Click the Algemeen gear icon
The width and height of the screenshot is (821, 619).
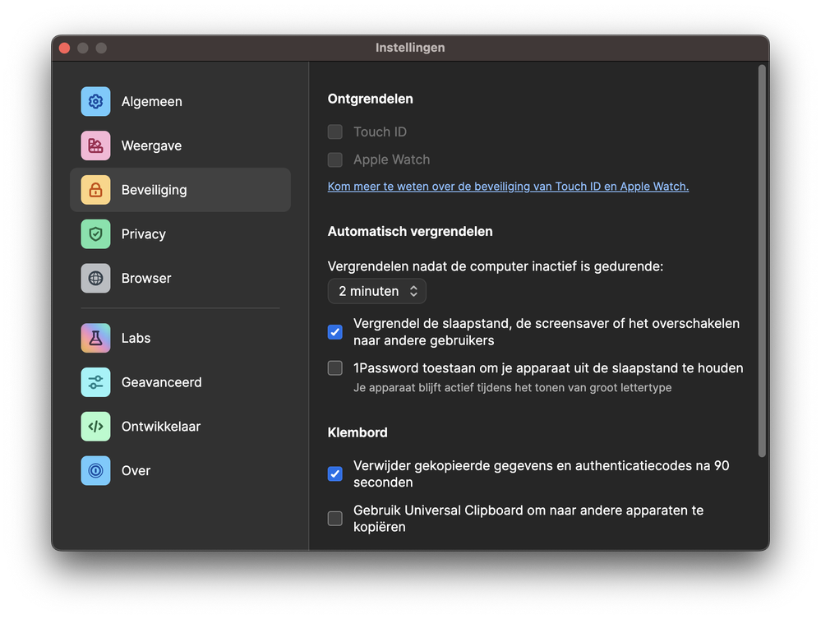coord(95,101)
